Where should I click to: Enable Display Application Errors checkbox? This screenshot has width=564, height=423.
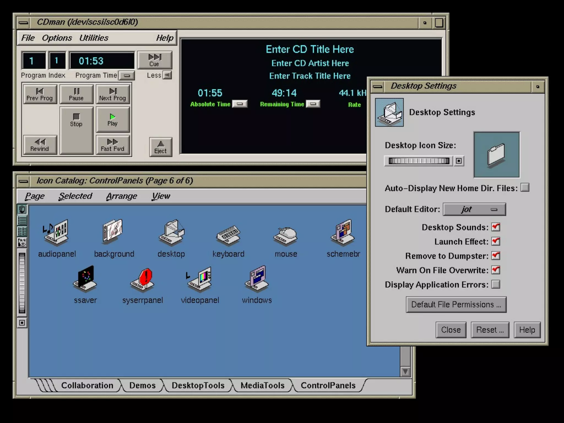pyautogui.click(x=496, y=284)
